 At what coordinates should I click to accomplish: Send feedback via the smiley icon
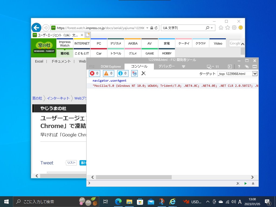240,27
